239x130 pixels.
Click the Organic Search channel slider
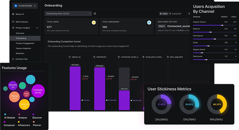click(215, 25)
